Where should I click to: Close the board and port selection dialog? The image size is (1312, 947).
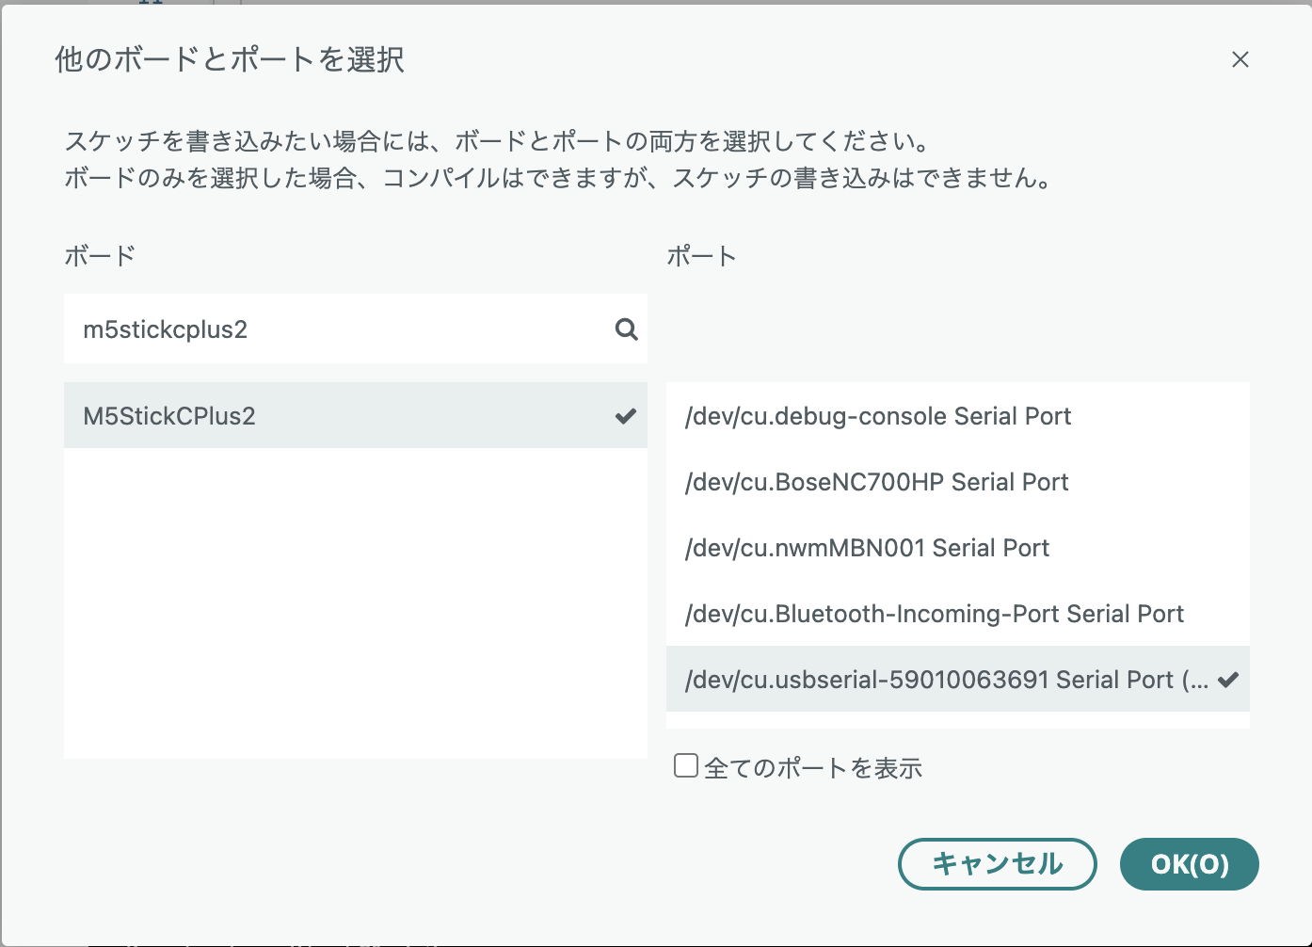pyautogui.click(x=1240, y=59)
